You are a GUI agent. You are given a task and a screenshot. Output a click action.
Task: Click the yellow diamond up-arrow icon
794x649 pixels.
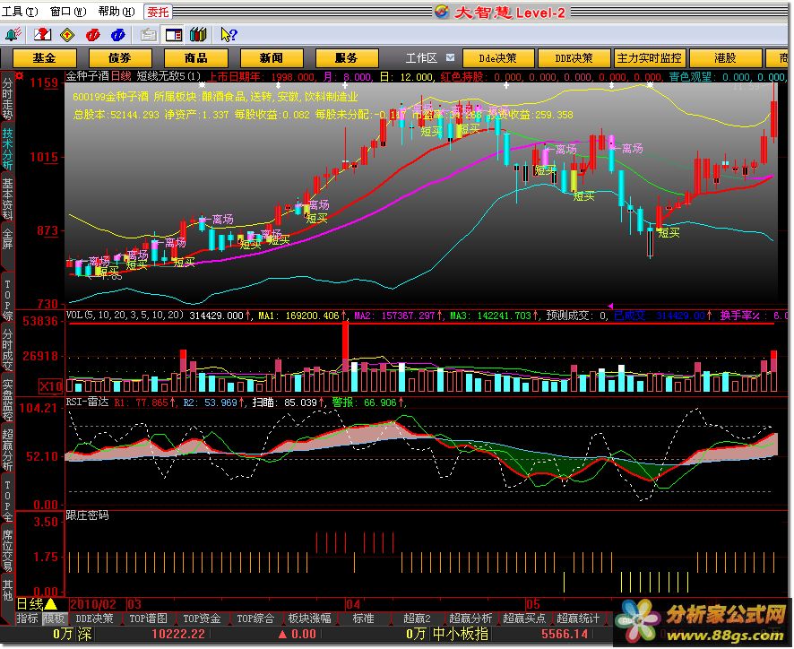point(67,34)
